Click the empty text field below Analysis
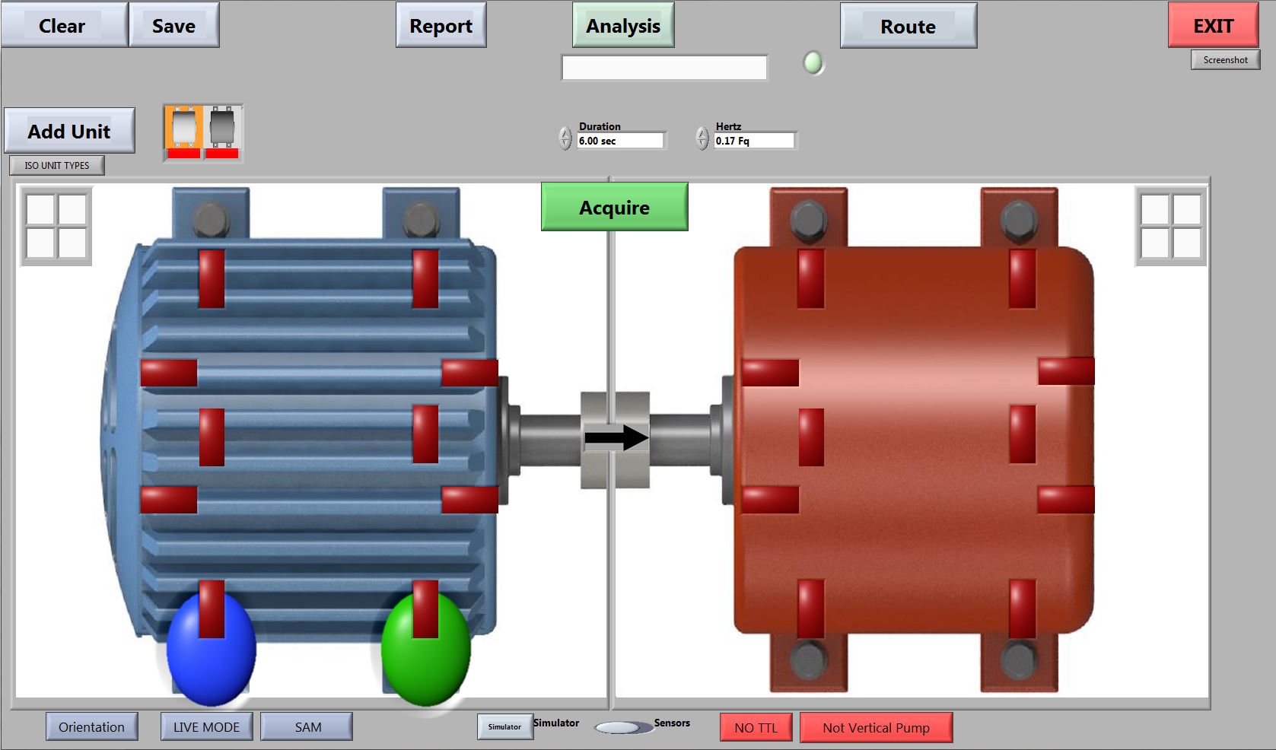Image resolution: width=1276 pixels, height=750 pixels. pyautogui.click(x=664, y=68)
